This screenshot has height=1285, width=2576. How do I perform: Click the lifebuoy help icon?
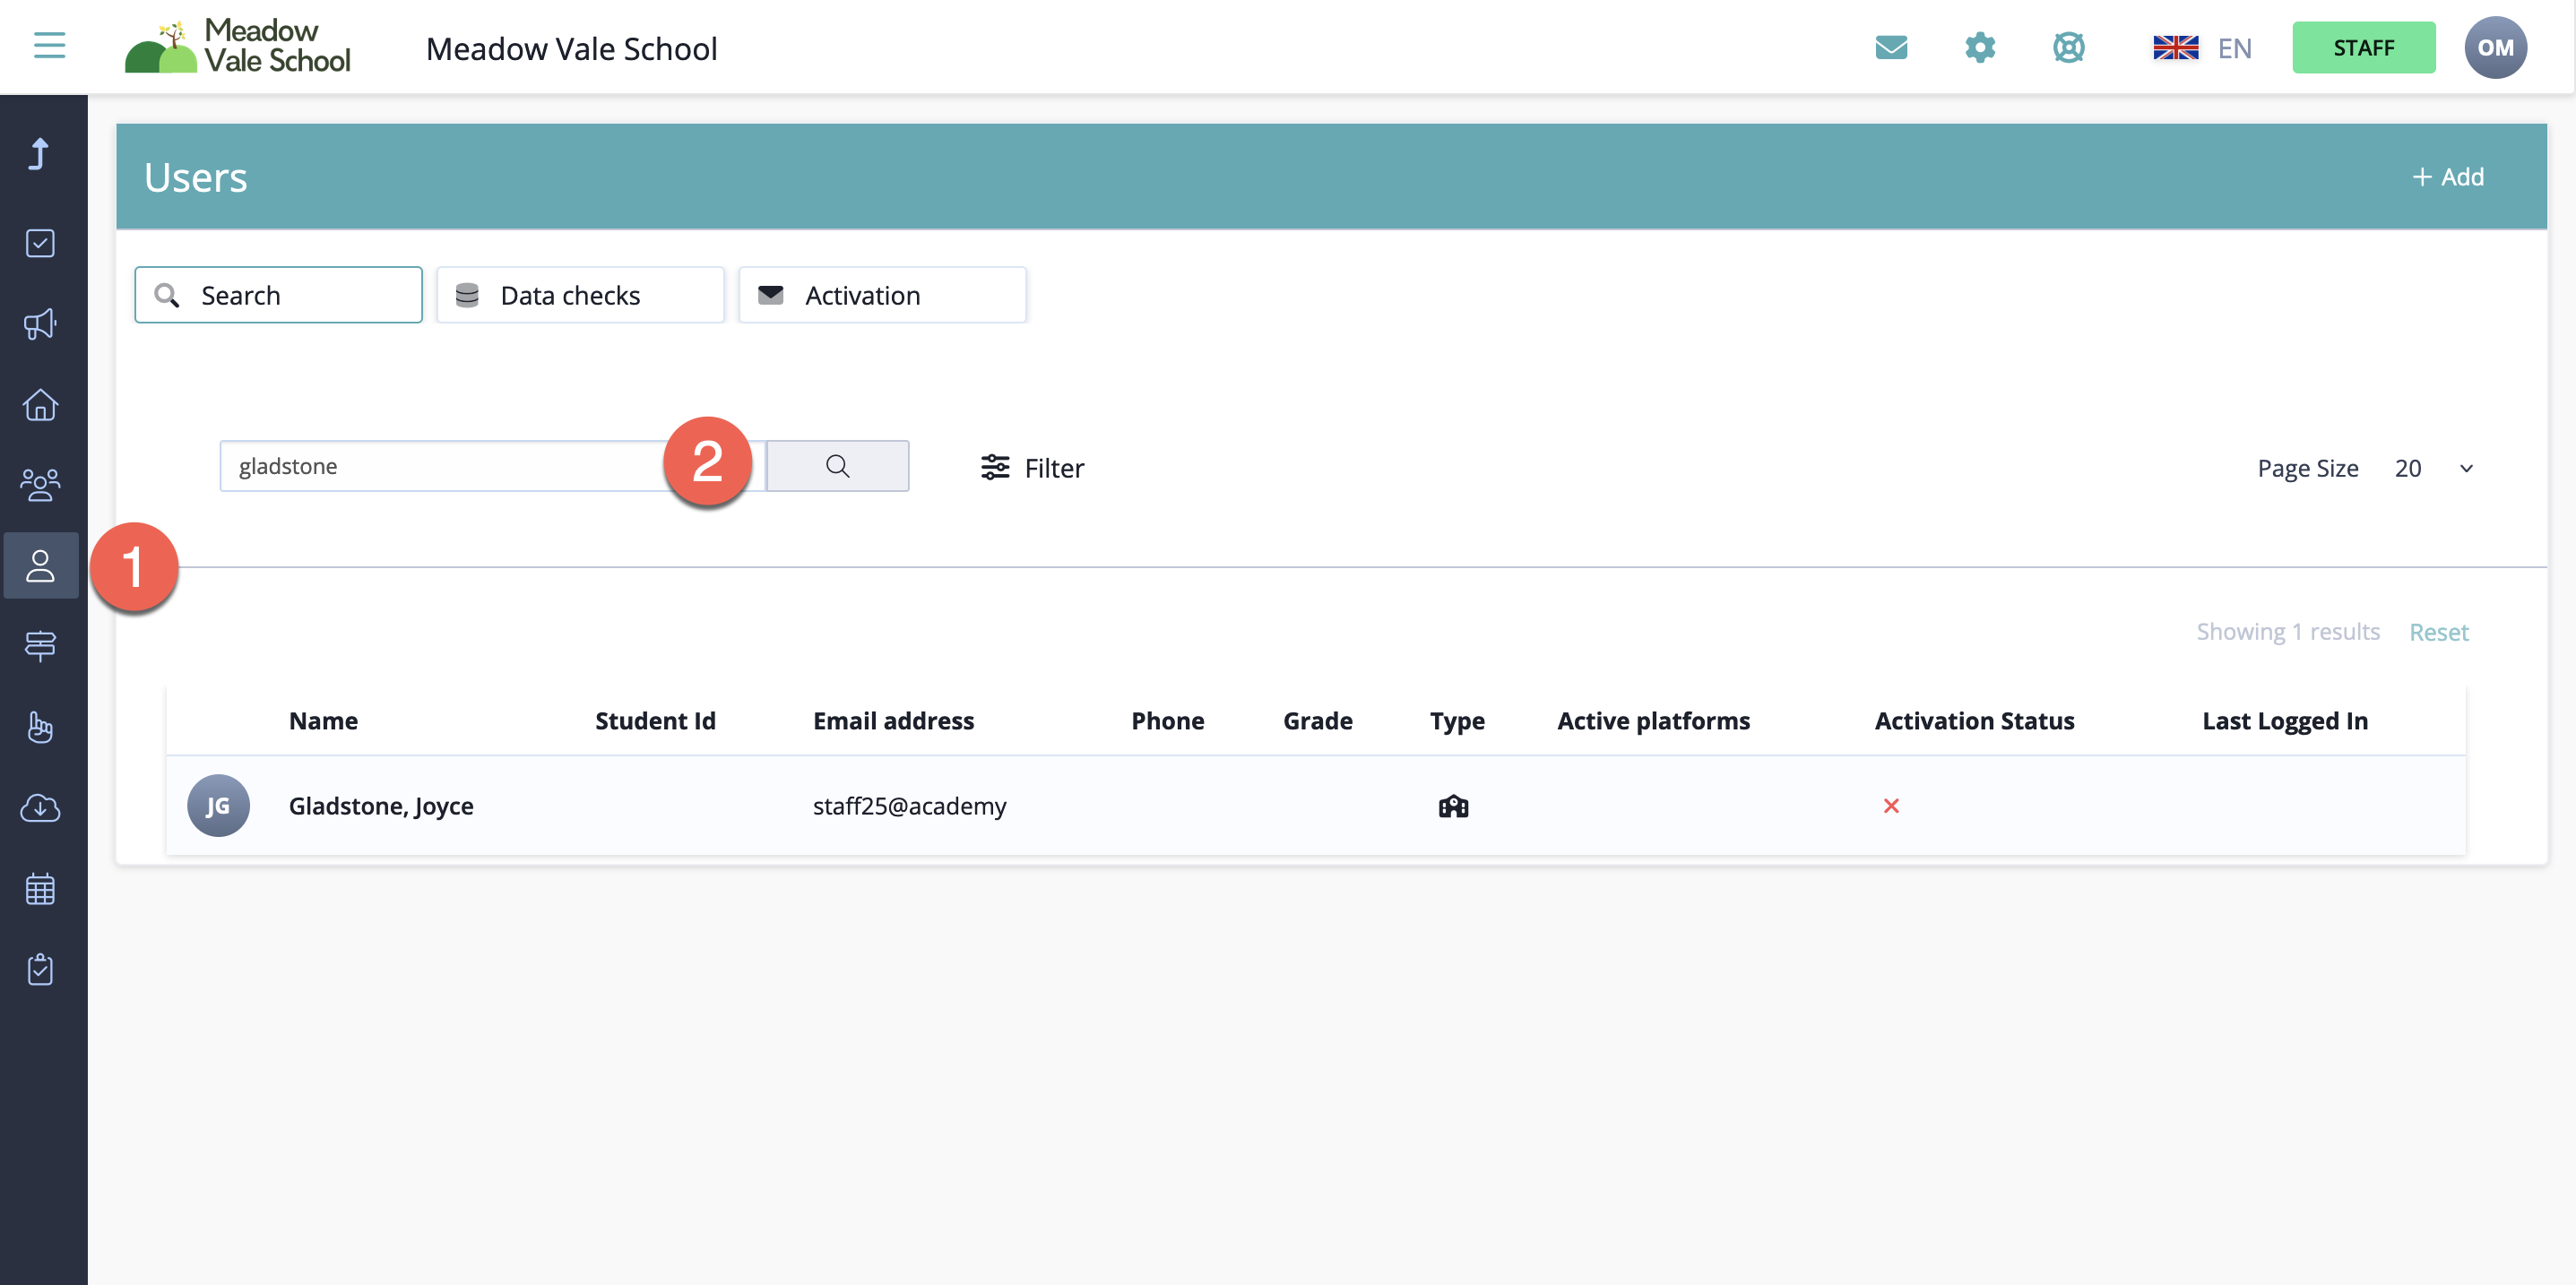click(2068, 47)
